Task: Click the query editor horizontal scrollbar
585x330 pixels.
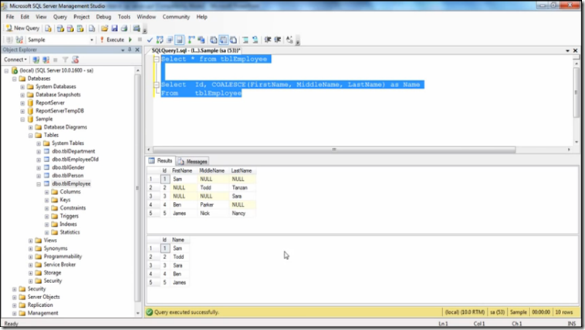Action: coord(334,150)
